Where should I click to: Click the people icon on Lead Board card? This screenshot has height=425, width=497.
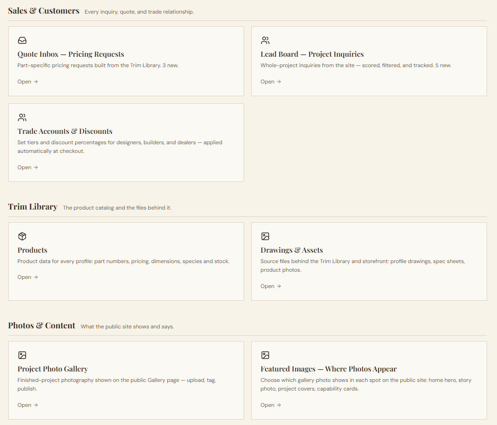click(x=265, y=40)
